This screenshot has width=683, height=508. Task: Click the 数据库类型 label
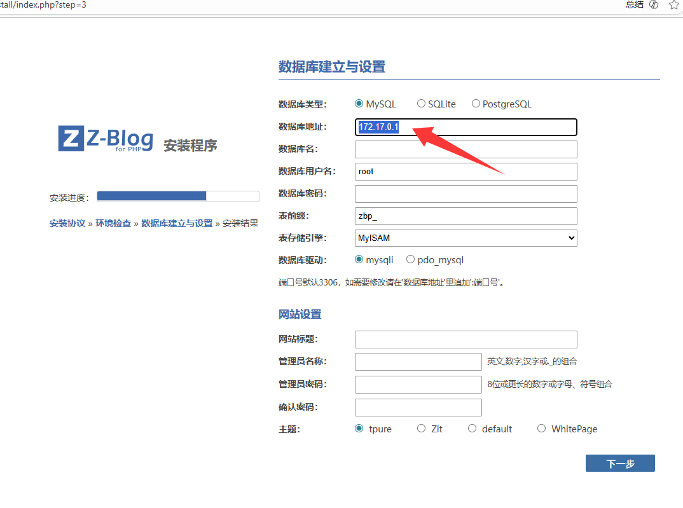pyautogui.click(x=302, y=104)
